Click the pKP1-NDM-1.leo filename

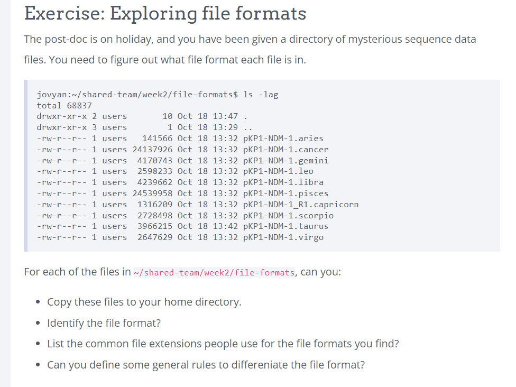click(278, 171)
